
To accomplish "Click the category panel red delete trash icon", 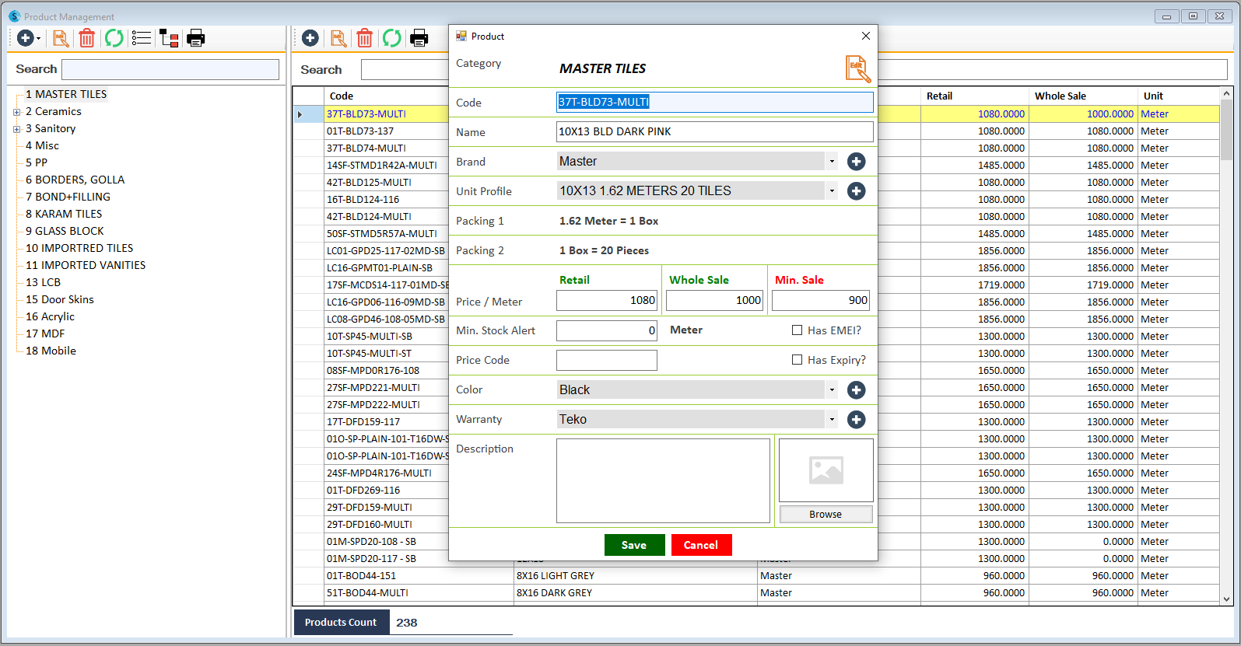I will click(x=87, y=38).
